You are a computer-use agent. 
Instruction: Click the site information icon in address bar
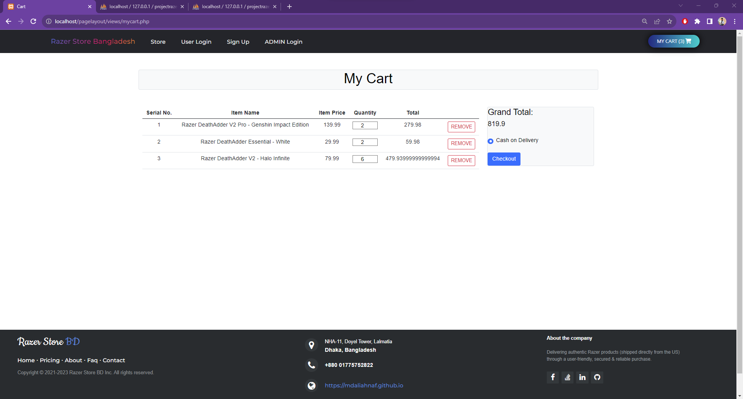click(49, 21)
